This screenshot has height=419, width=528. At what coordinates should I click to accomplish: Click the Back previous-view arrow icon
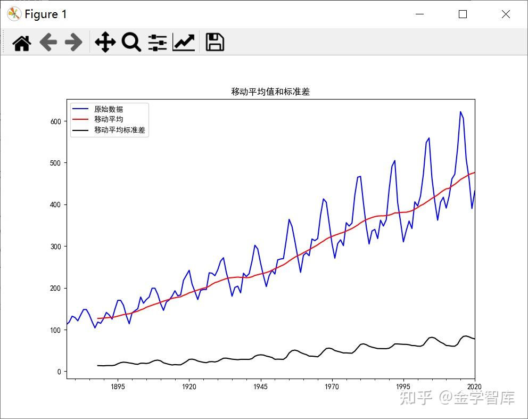pyautogui.click(x=48, y=43)
